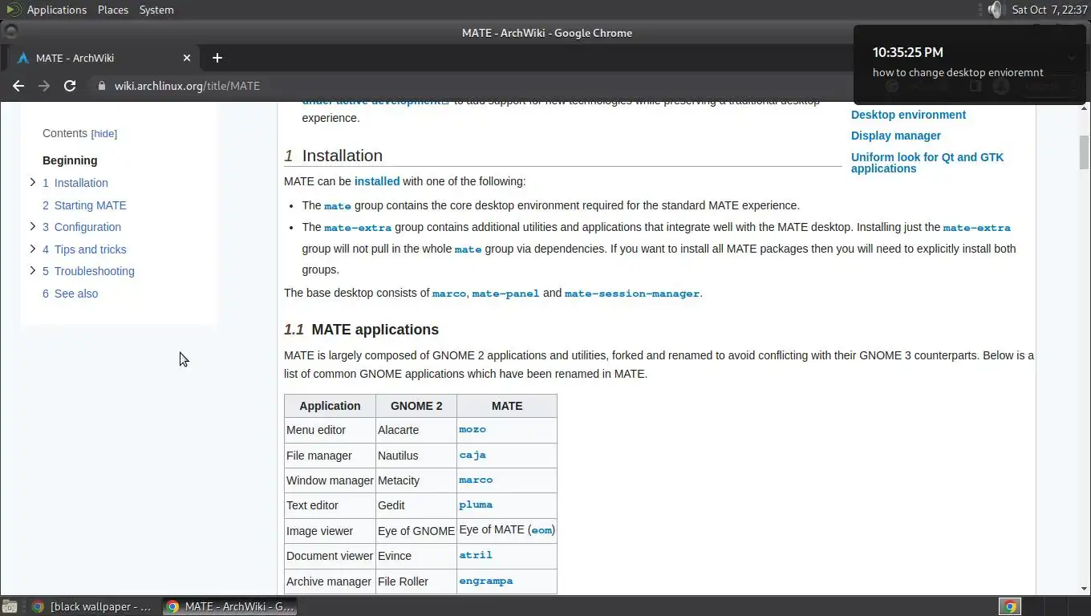Open the first 'mate' group link
This screenshot has height=616, width=1091.
[x=338, y=206]
